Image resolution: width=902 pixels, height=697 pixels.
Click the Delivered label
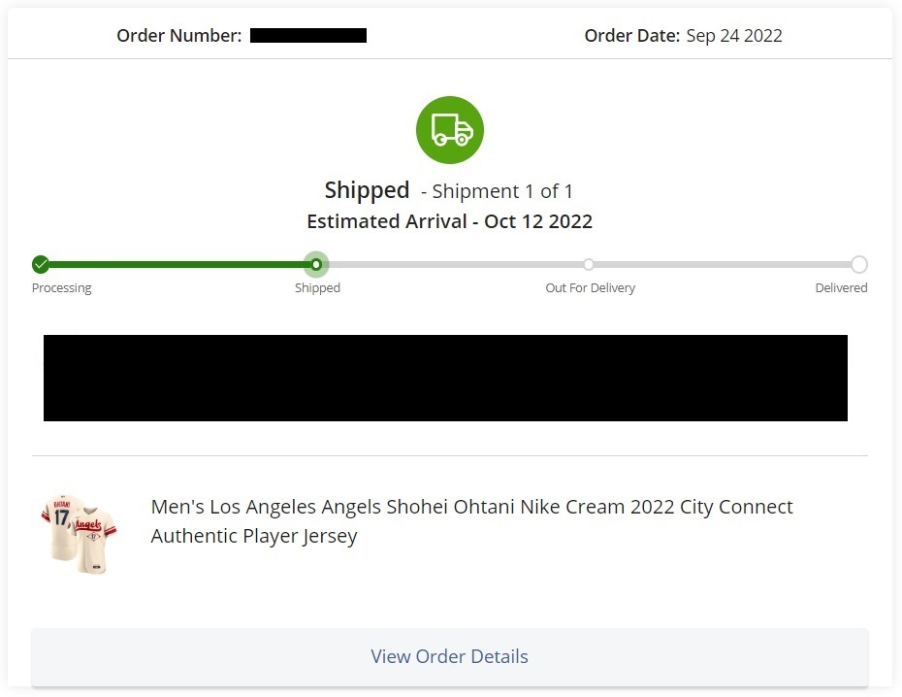841,287
